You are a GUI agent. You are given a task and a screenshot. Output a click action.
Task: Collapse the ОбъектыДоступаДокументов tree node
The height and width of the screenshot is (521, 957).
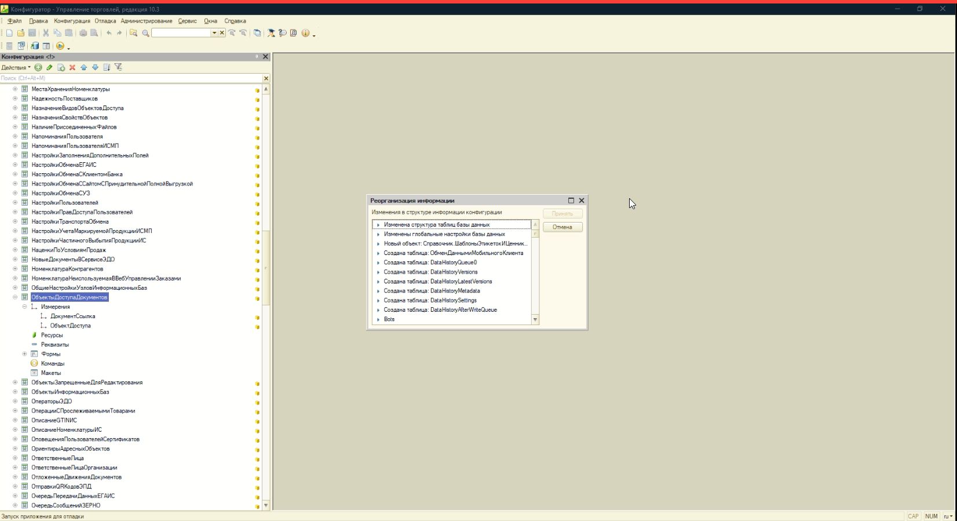15,297
